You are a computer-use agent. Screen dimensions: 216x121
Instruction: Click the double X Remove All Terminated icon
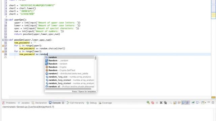coord(165,103)
